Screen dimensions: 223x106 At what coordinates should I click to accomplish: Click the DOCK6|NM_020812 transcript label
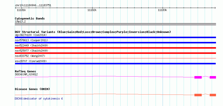pyautogui.click(x=26, y=74)
